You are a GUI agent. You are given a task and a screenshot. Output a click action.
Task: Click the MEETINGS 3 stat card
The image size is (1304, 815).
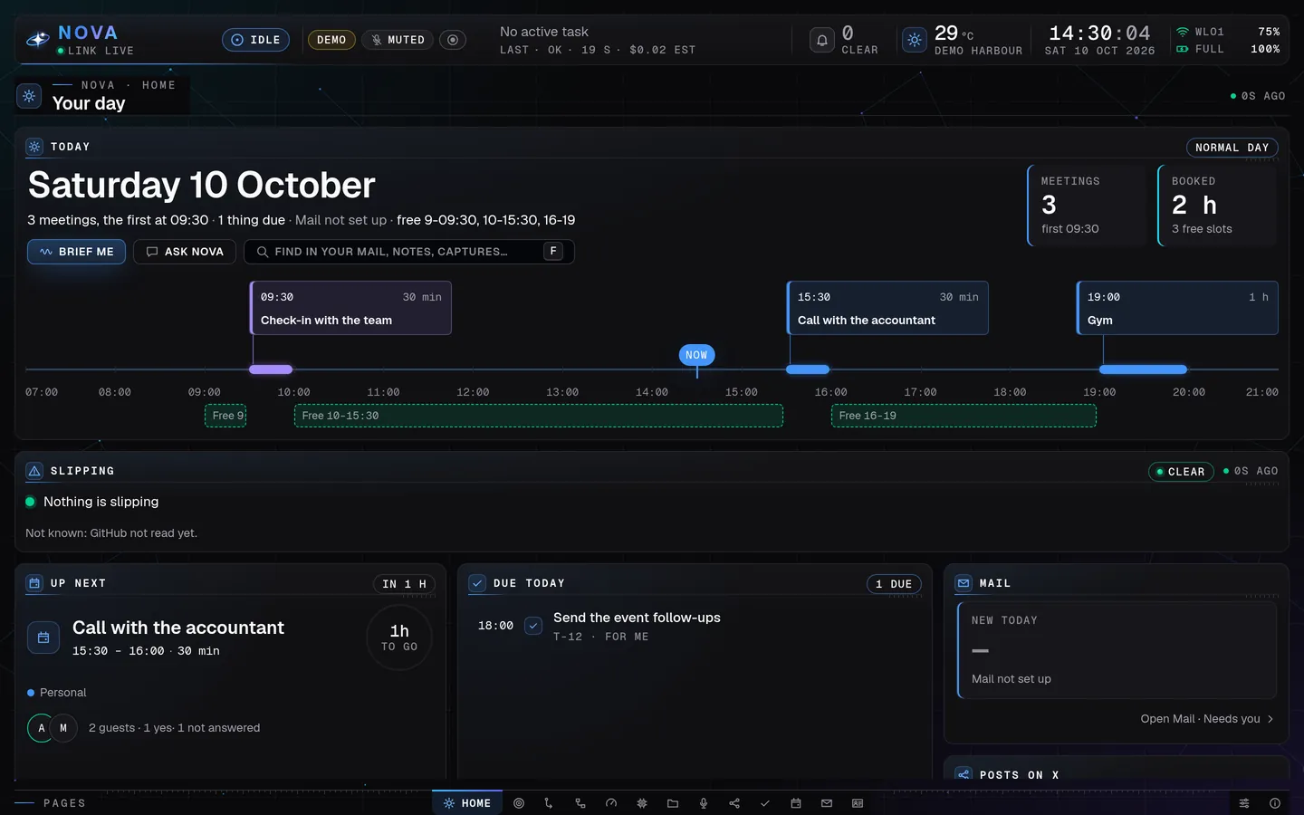click(1088, 206)
